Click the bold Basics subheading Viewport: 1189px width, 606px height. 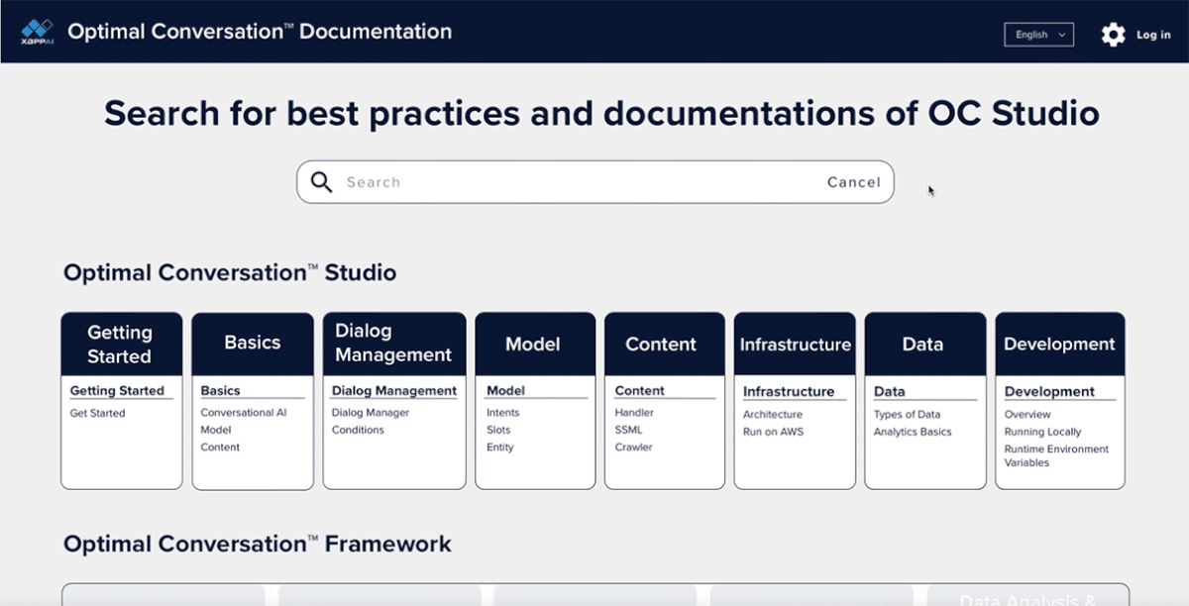[220, 391]
